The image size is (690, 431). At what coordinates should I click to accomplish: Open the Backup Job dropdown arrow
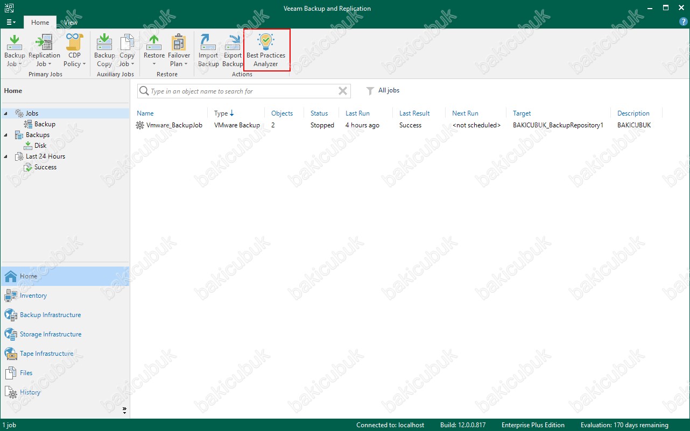(x=20, y=64)
